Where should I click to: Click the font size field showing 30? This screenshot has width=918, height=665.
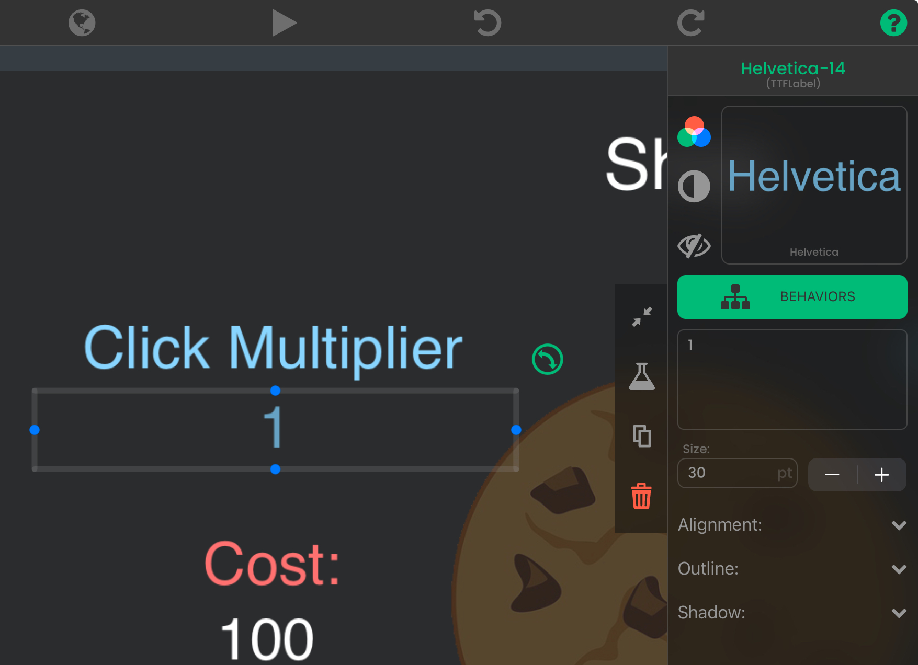coord(737,473)
